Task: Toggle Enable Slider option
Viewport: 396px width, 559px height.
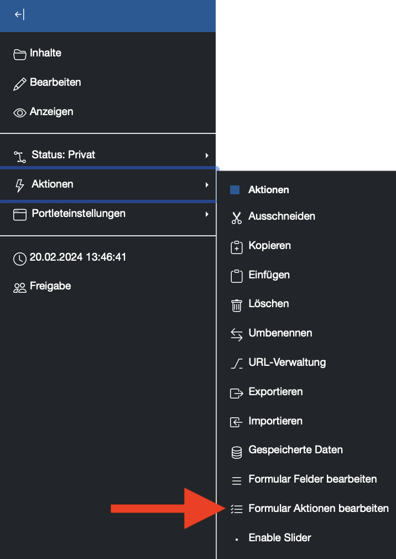Action: pos(280,537)
